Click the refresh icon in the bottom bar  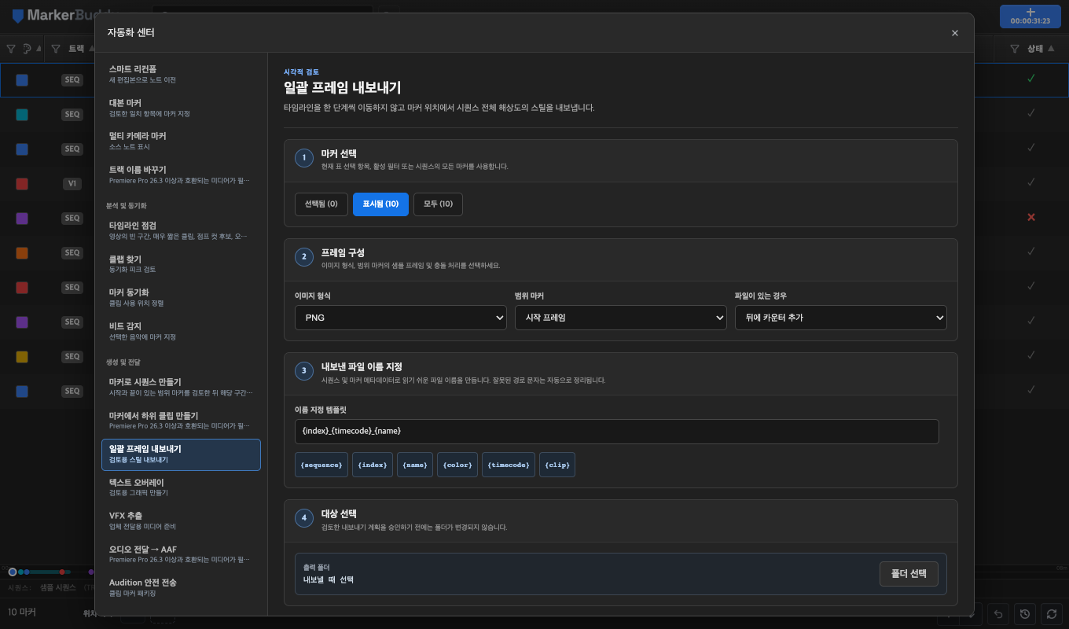click(1051, 613)
